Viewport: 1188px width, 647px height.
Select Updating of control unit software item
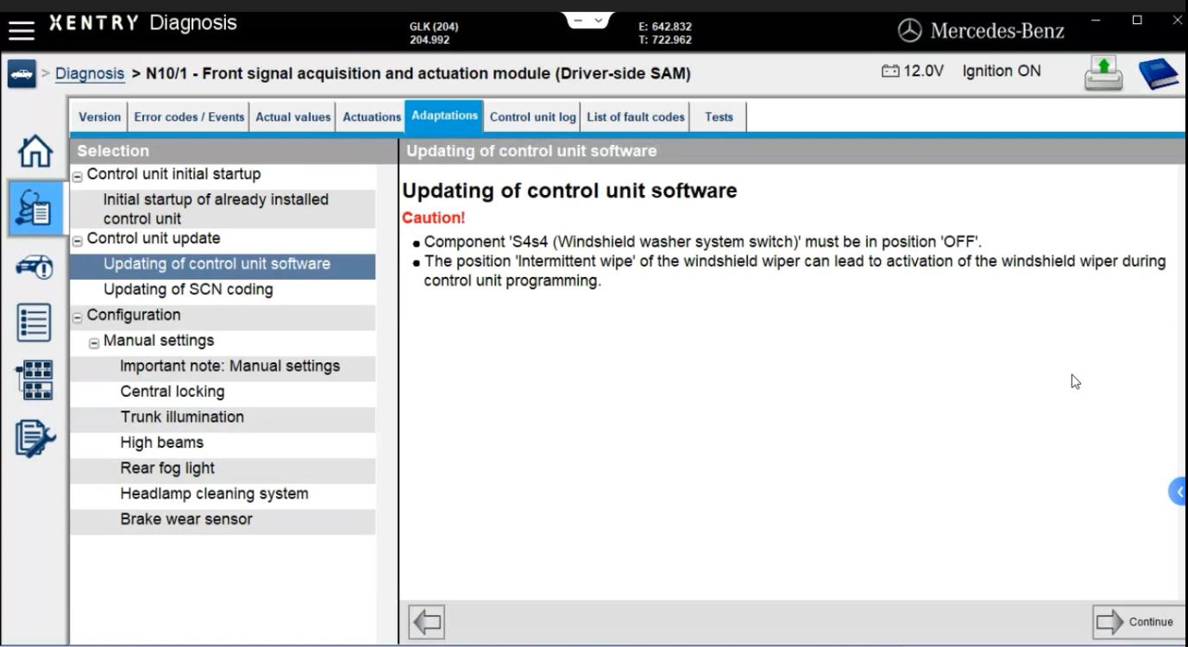(223, 266)
